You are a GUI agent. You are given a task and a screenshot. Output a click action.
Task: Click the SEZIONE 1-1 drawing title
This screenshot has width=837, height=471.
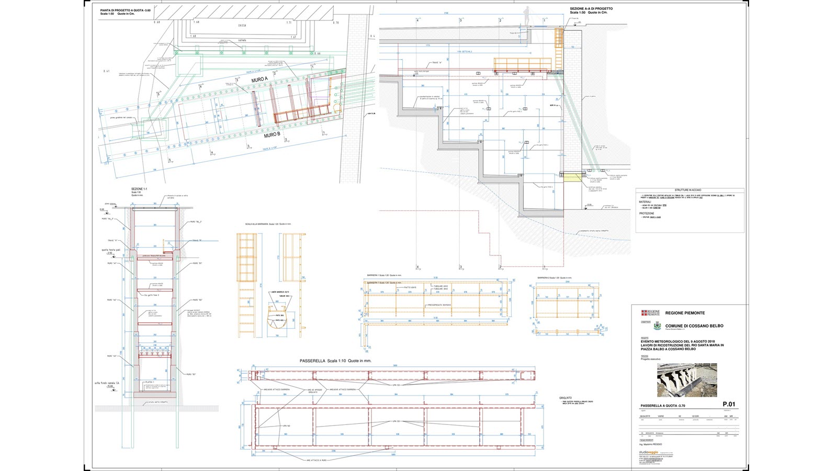(x=140, y=188)
